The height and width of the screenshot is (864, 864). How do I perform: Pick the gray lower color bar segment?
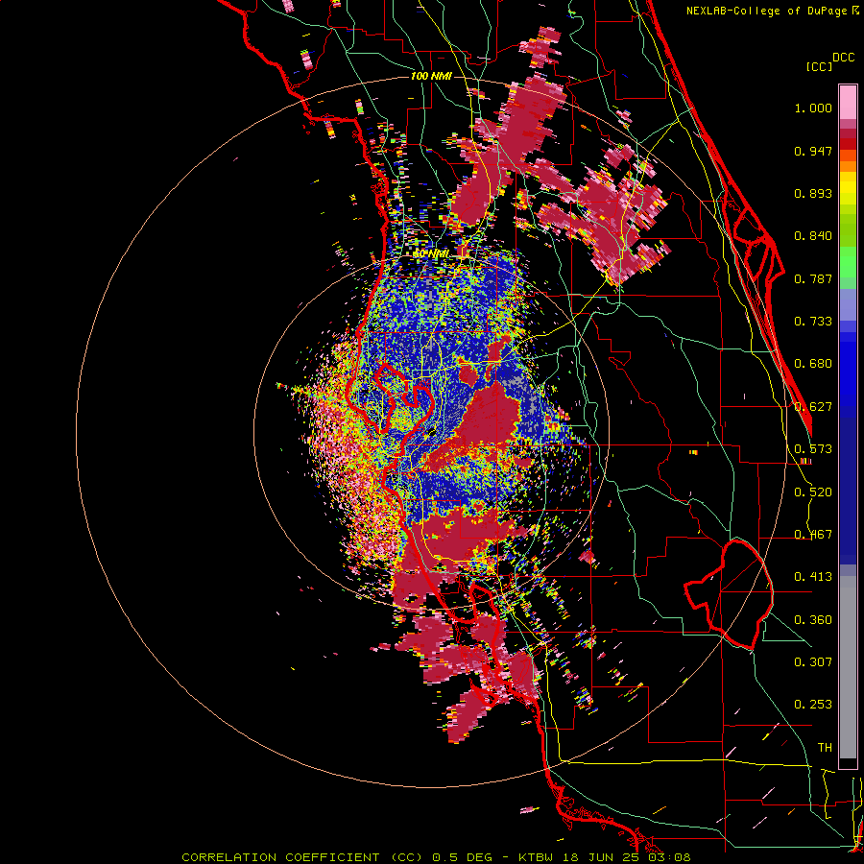click(x=848, y=667)
